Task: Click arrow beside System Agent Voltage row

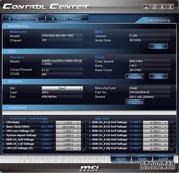Action: [x=4, y=136]
